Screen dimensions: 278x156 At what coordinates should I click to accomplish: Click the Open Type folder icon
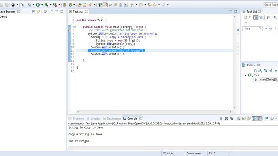(79, 5)
